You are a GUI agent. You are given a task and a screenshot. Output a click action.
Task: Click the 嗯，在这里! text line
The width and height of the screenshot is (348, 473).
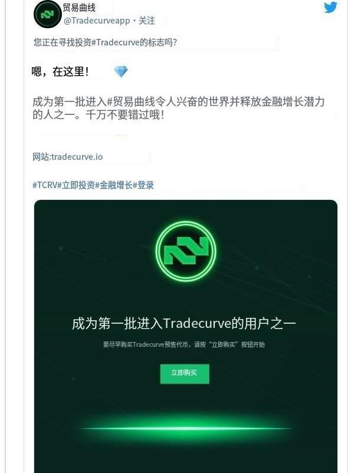60,72
